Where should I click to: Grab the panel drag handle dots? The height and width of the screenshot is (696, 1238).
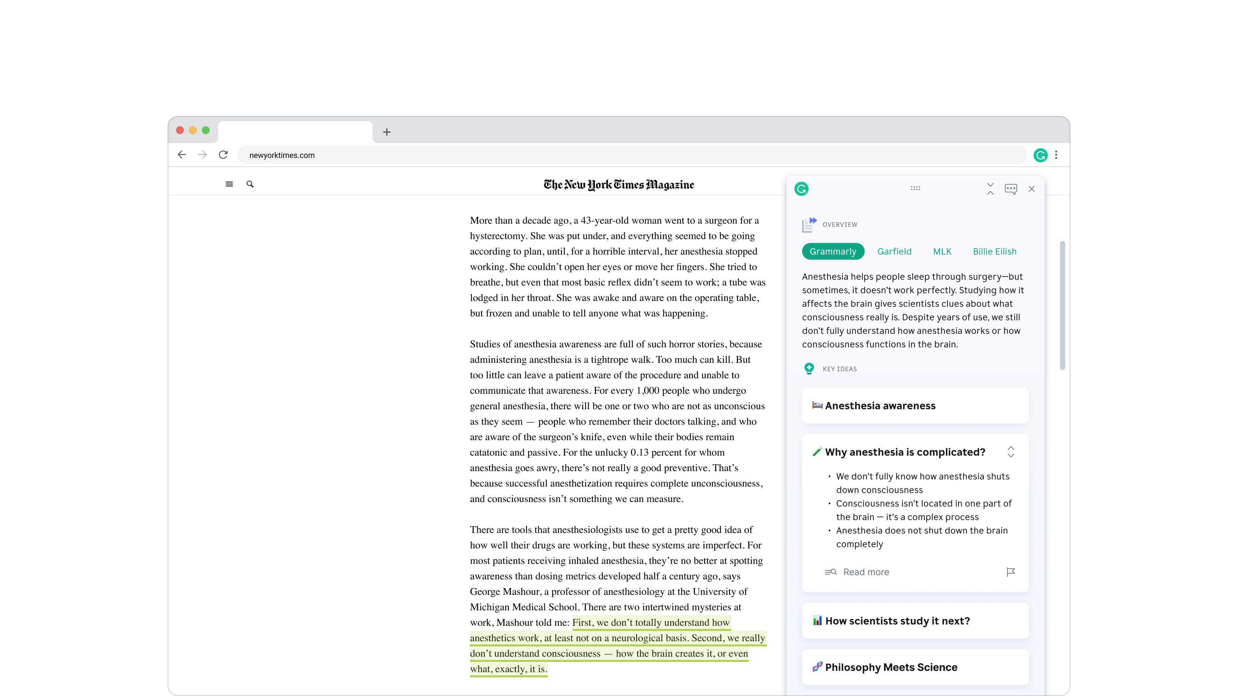(916, 188)
